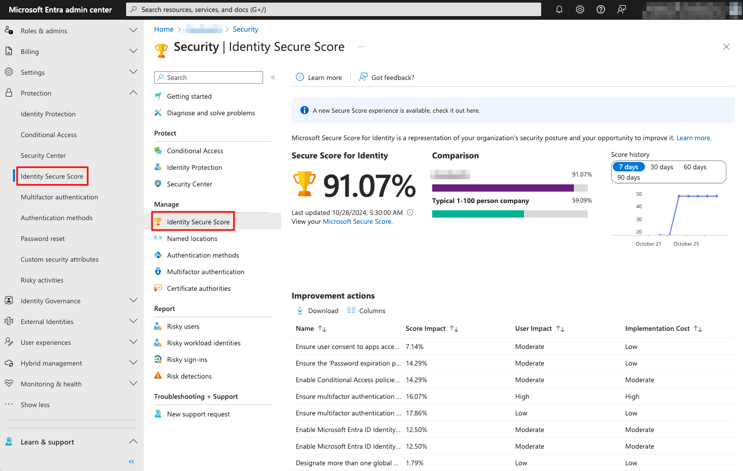The width and height of the screenshot is (743, 471).
Task: Open Multifactor authentication in left sidebar
Action: pos(59,197)
